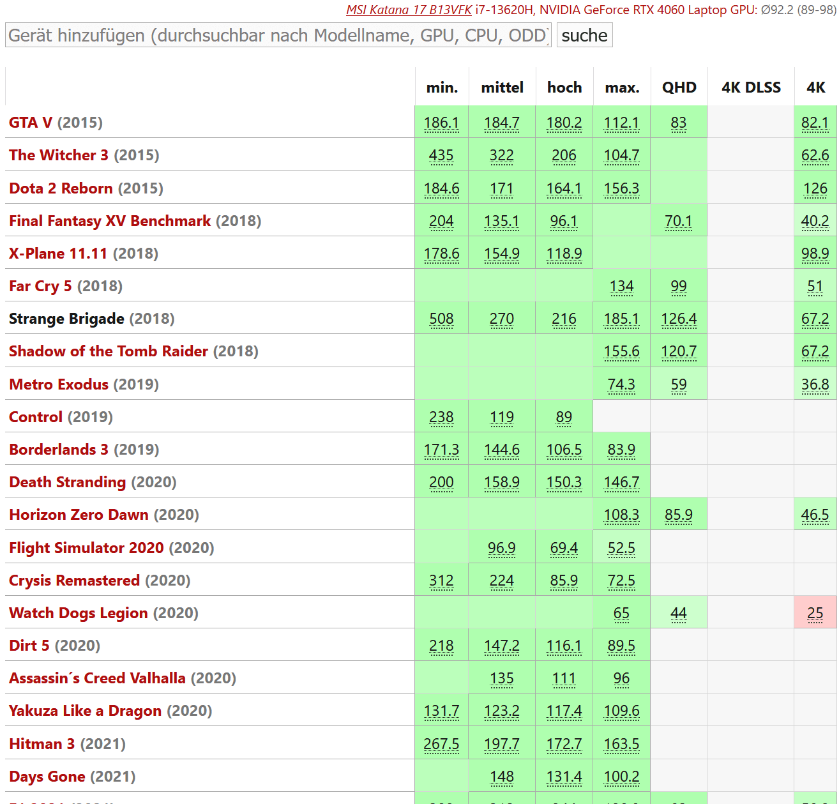This screenshot has height=804, width=839.
Task: Click The Witcher 3 4K value 62.6
Action: point(815,155)
